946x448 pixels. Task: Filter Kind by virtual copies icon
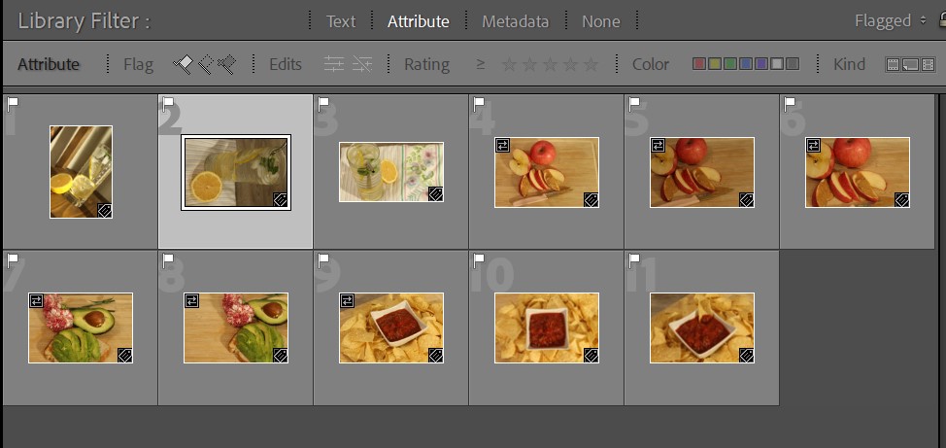click(910, 64)
